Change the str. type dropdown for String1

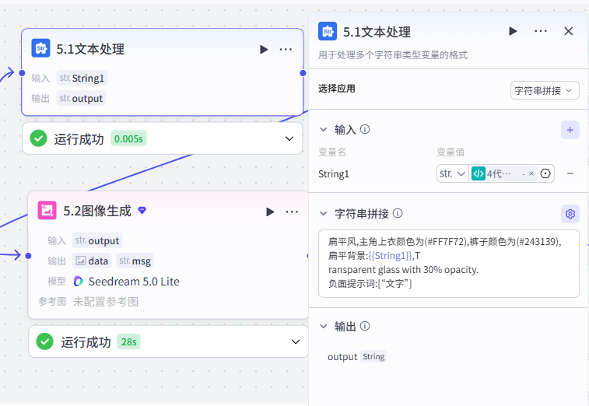(x=453, y=173)
